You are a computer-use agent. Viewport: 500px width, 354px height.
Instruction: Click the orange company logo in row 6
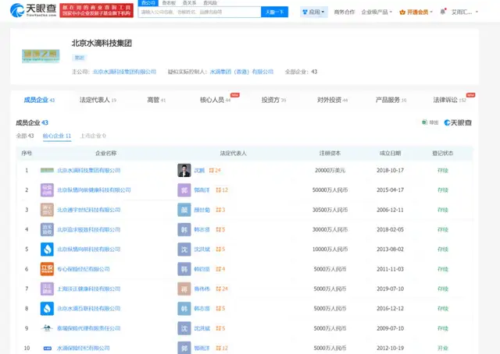[47, 269]
